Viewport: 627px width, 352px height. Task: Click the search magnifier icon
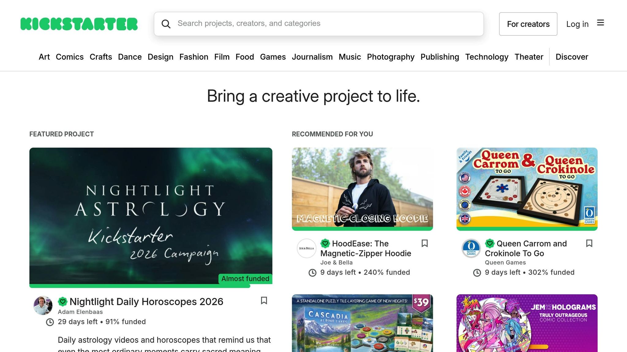[x=166, y=24]
